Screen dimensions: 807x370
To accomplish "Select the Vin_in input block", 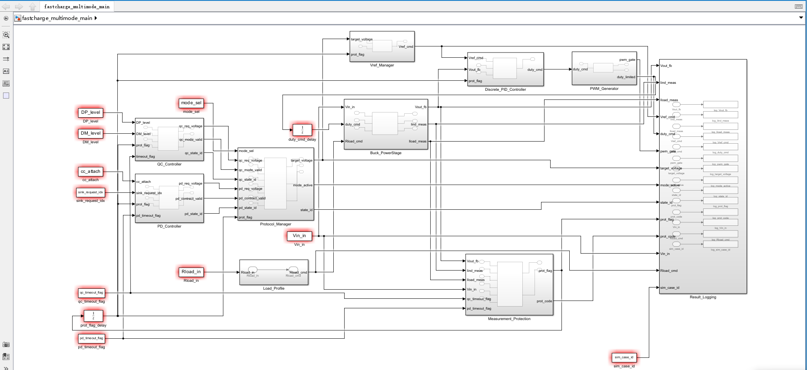I will [x=299, y=236].
